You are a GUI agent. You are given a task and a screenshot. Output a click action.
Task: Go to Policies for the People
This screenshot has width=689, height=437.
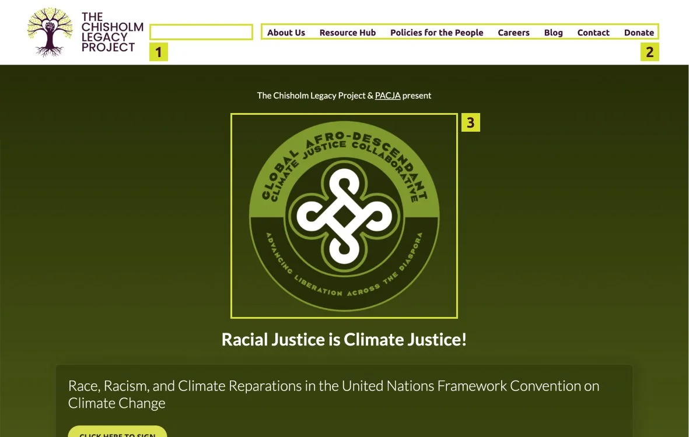pos(437,33)
